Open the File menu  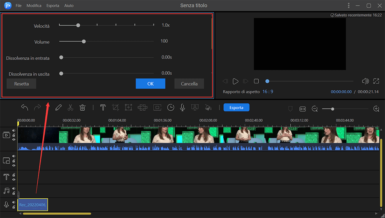[18, 6]
